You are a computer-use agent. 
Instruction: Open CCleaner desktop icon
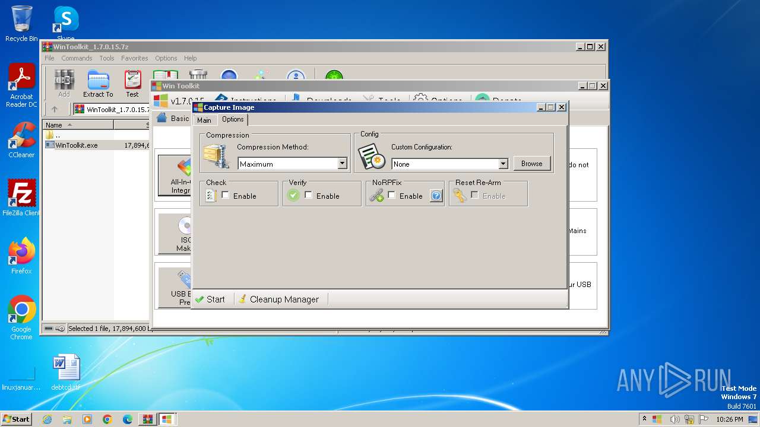(x=21, y=140)
